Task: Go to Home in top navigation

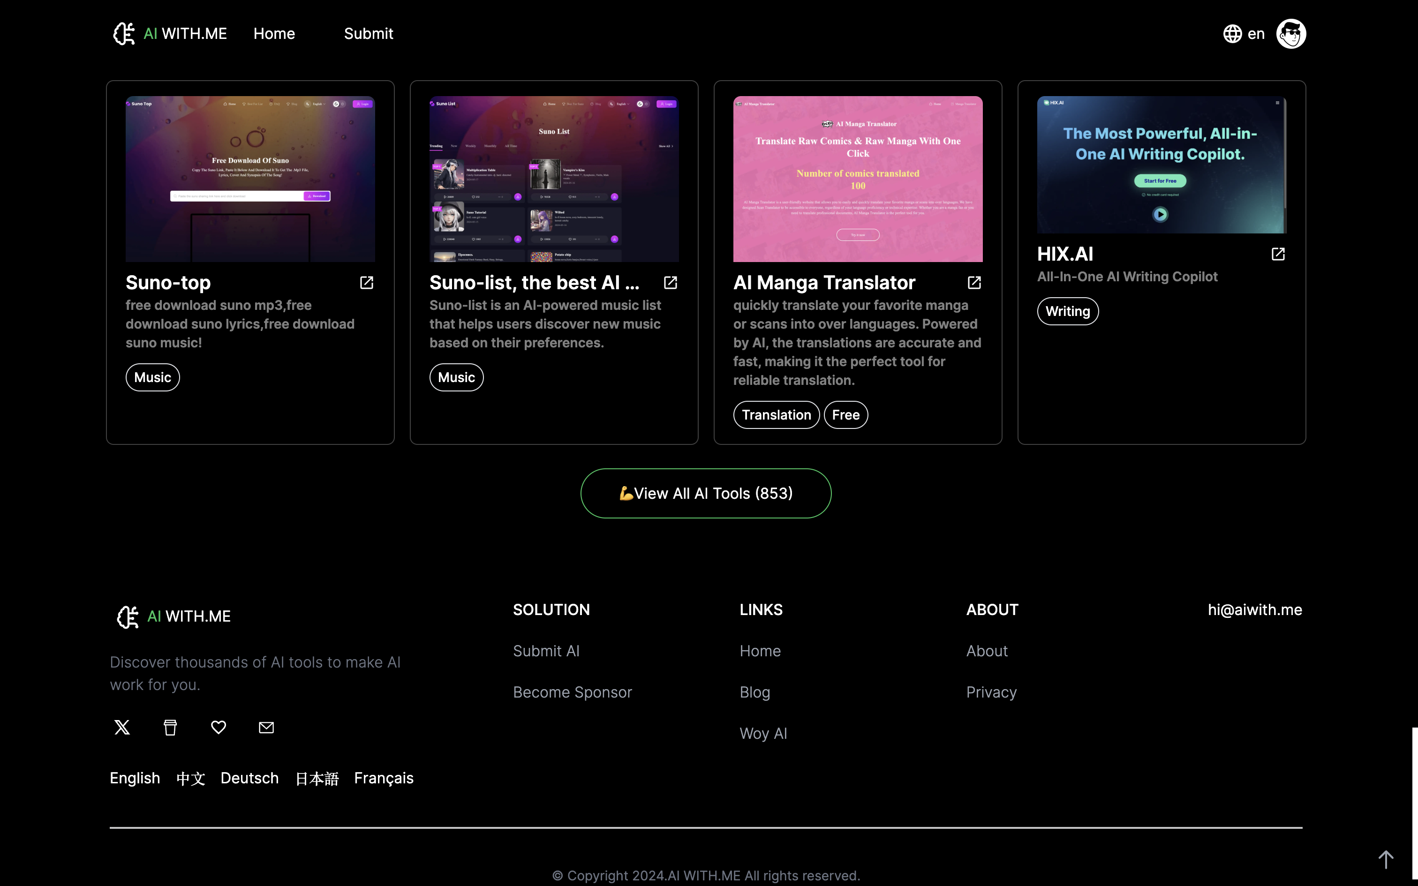Action: coord(274,34)
